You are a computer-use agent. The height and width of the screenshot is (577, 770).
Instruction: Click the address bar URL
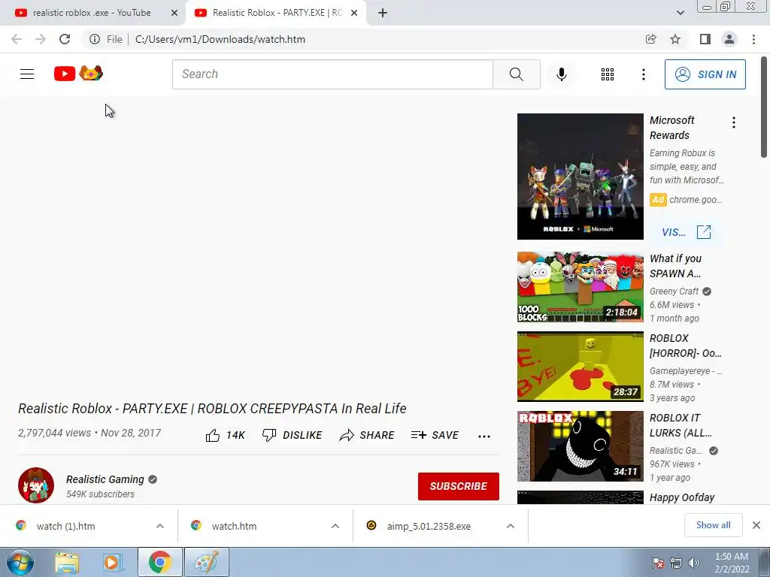click(x=220, y=39)
